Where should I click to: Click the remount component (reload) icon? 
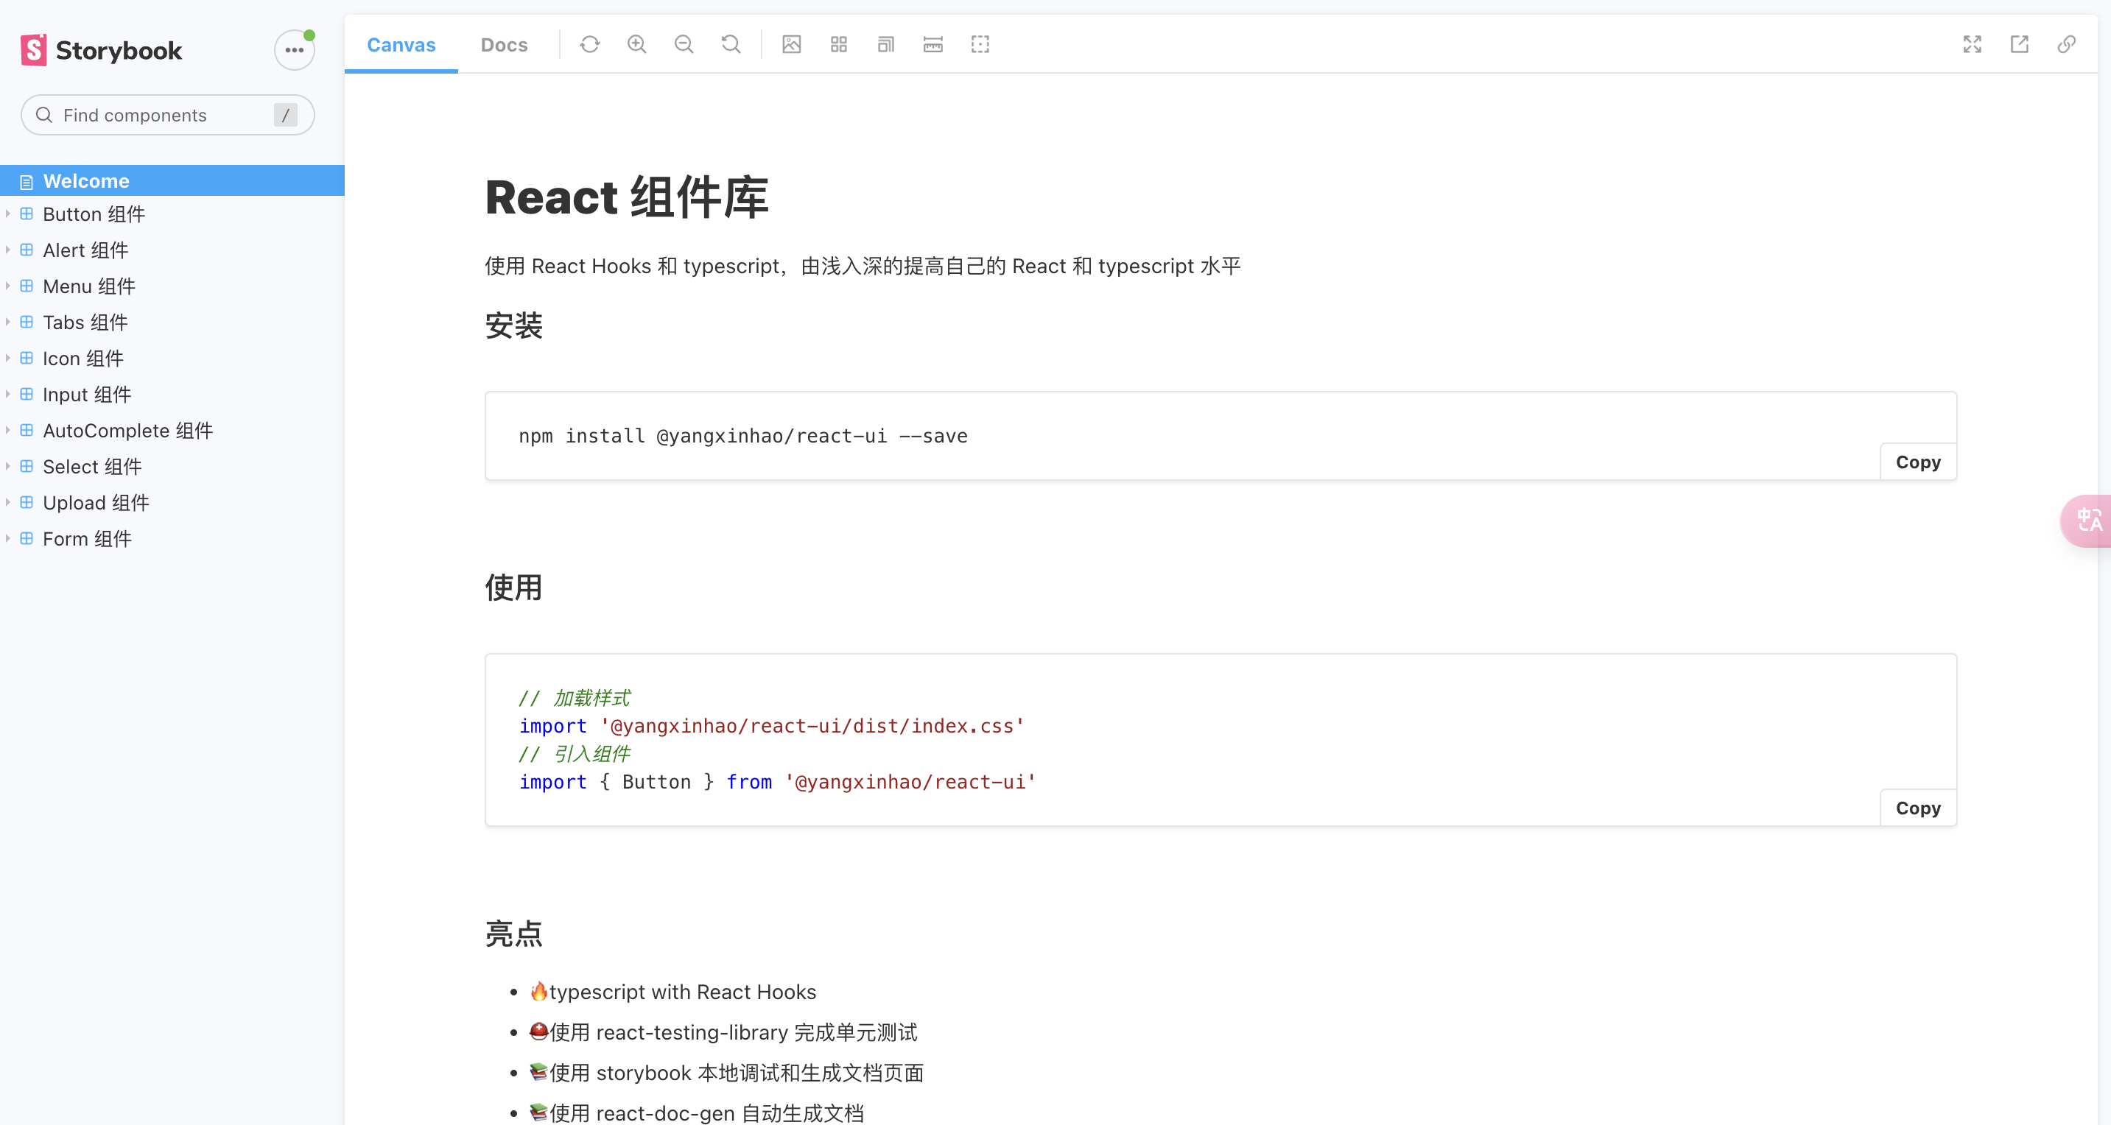pos(589,44)
